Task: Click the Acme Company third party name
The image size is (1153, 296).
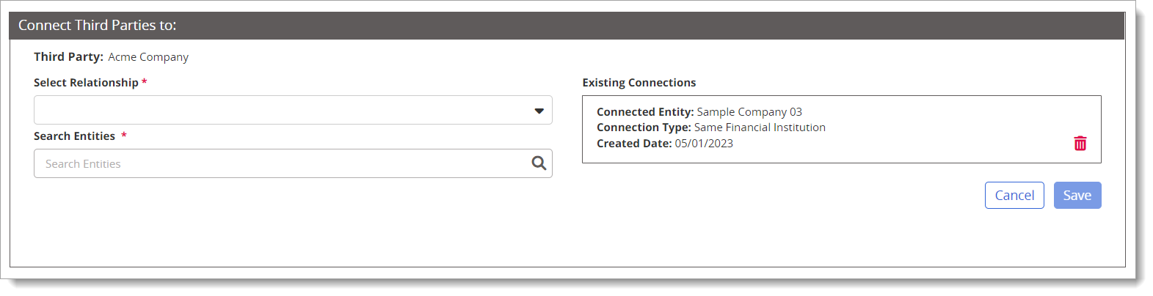Action: tap(148, 57)
